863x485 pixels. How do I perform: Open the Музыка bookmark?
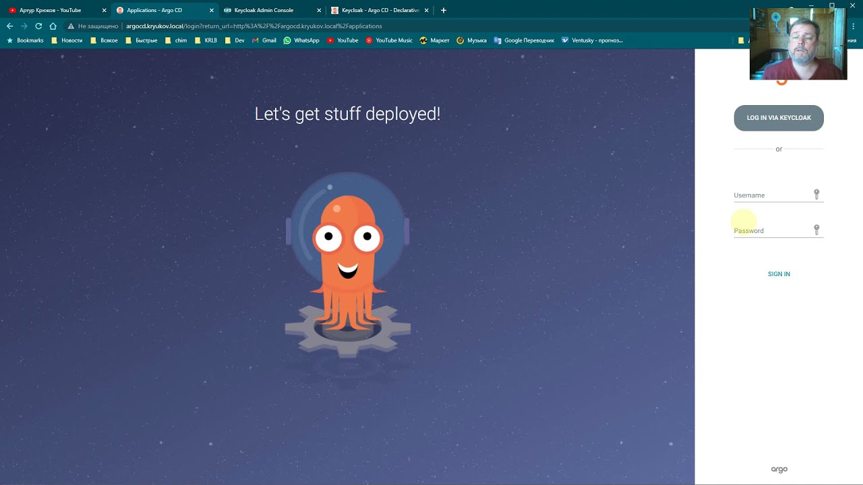(472, 40)
